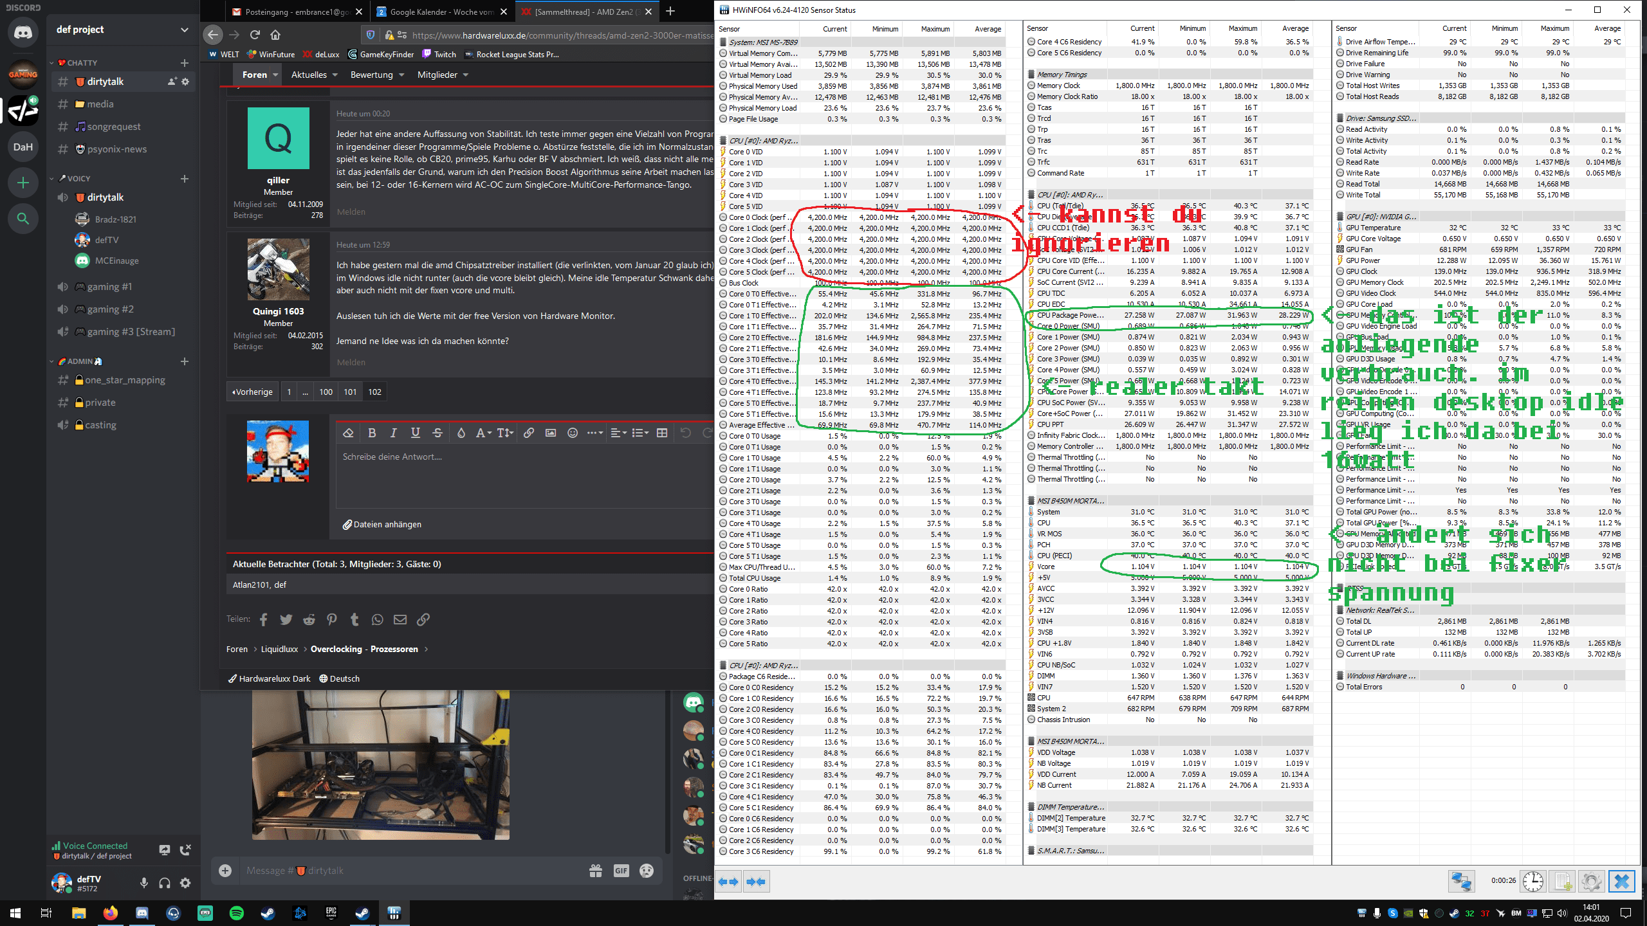Click HWiNFO remote network monitors icon

[1461, 881]
